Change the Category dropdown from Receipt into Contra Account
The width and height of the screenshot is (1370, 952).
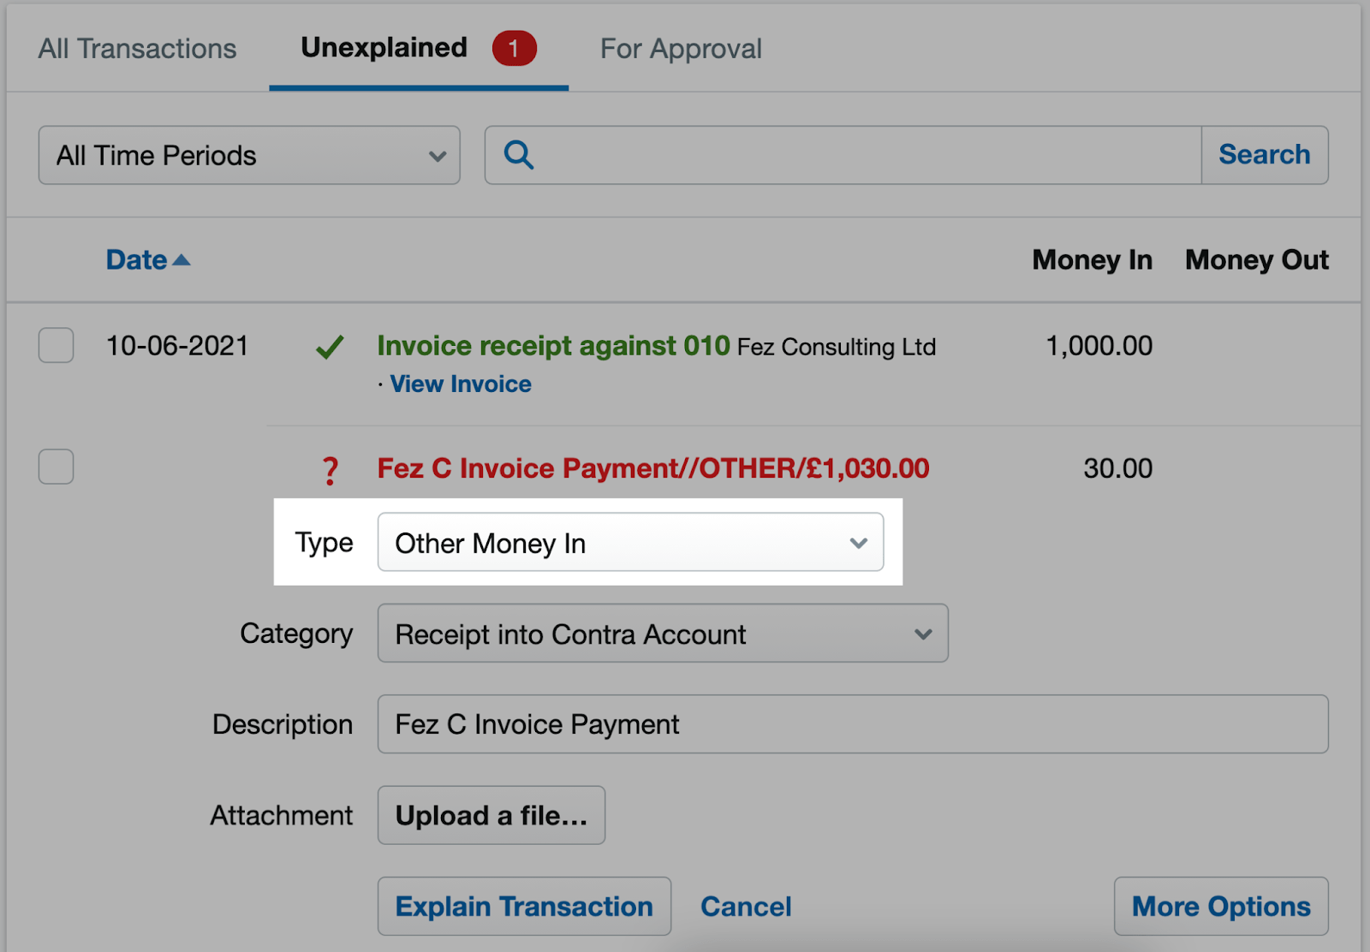click(x=663, y=634)
